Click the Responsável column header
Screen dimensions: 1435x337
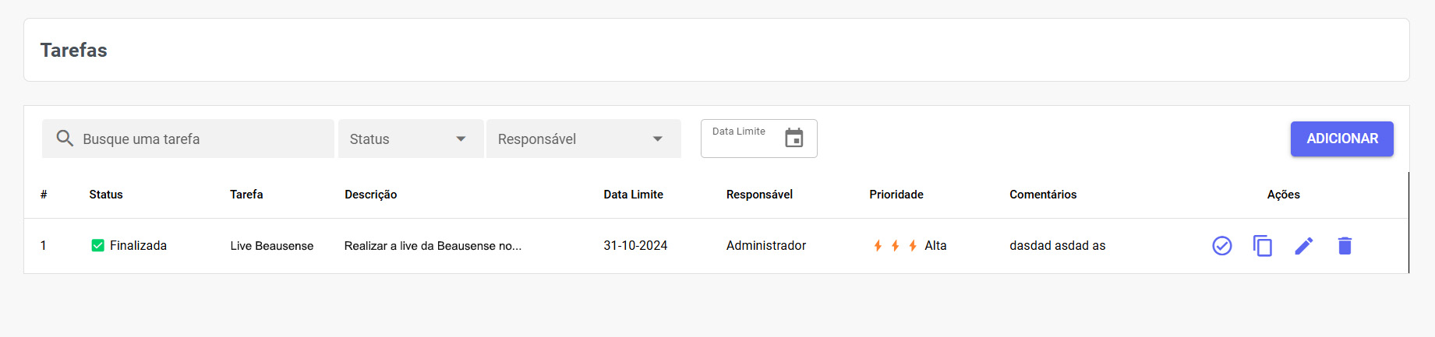click(759, 195)
